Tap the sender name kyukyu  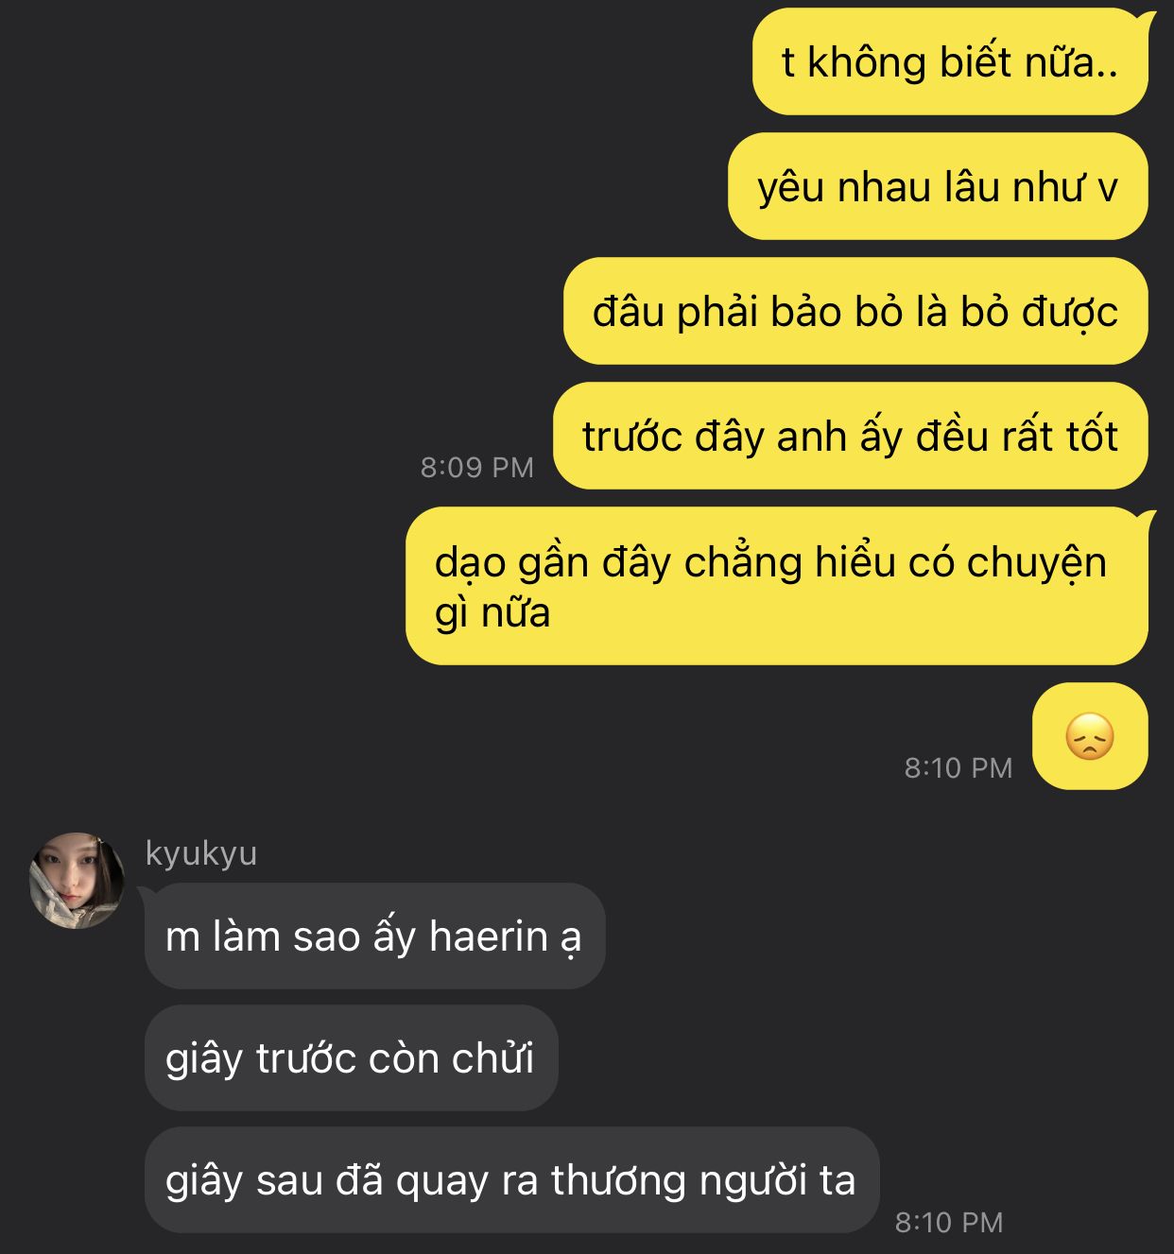point(201,853)
